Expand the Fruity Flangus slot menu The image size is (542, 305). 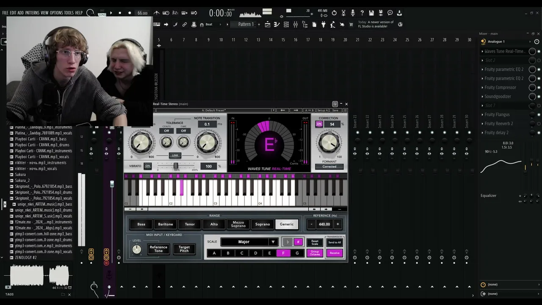482,114
